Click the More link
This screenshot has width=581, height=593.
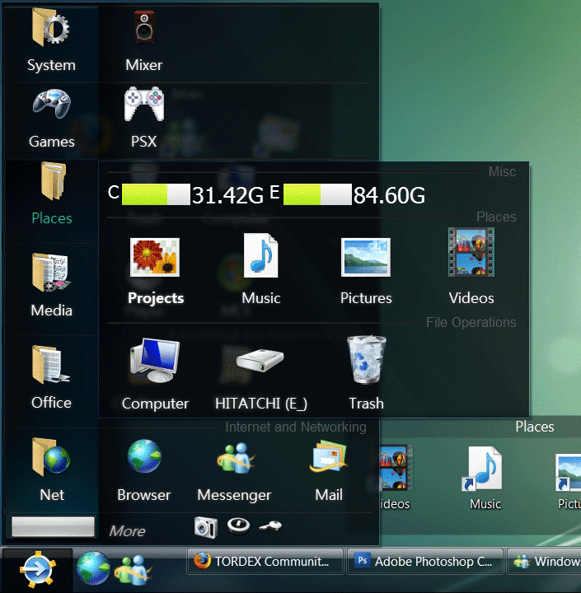(x=127, y=531)
